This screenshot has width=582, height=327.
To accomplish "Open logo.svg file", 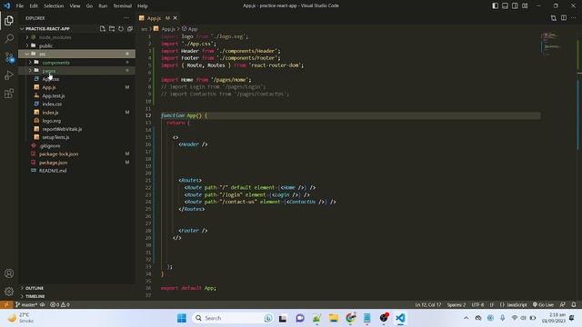I will pos(52,121).
